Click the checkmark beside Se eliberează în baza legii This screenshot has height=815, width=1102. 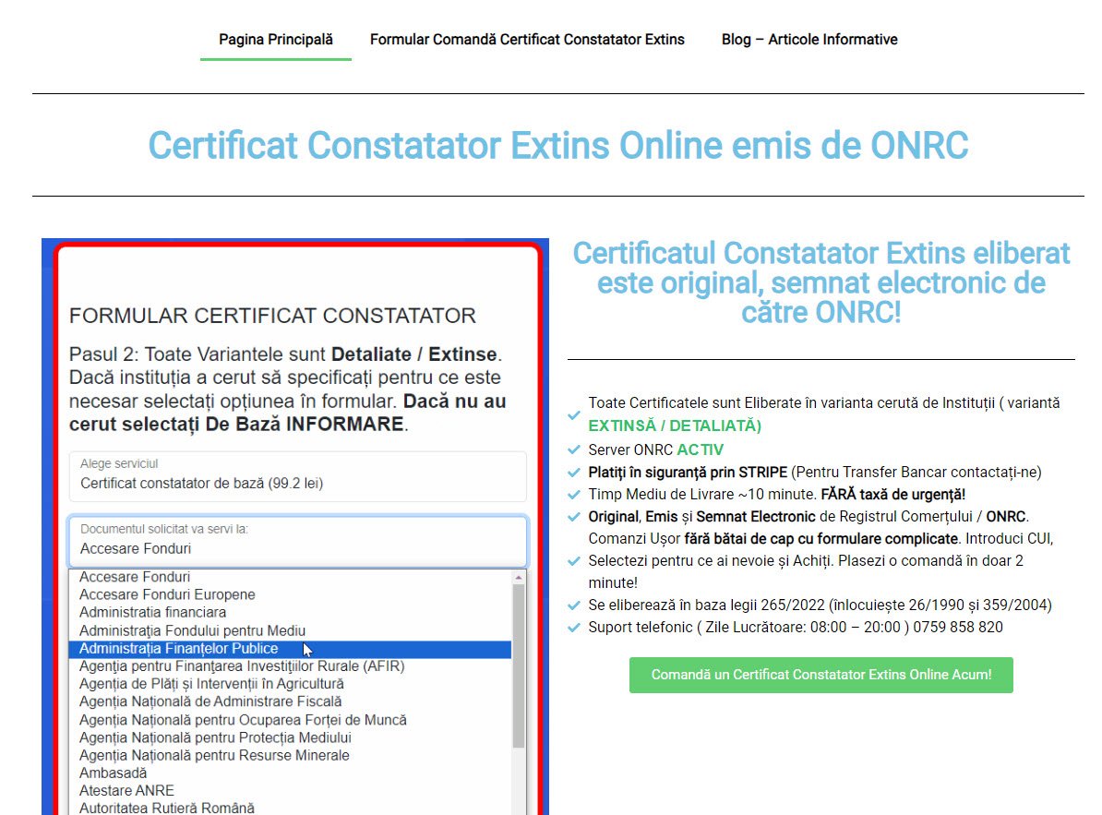(x=574, y=605)
